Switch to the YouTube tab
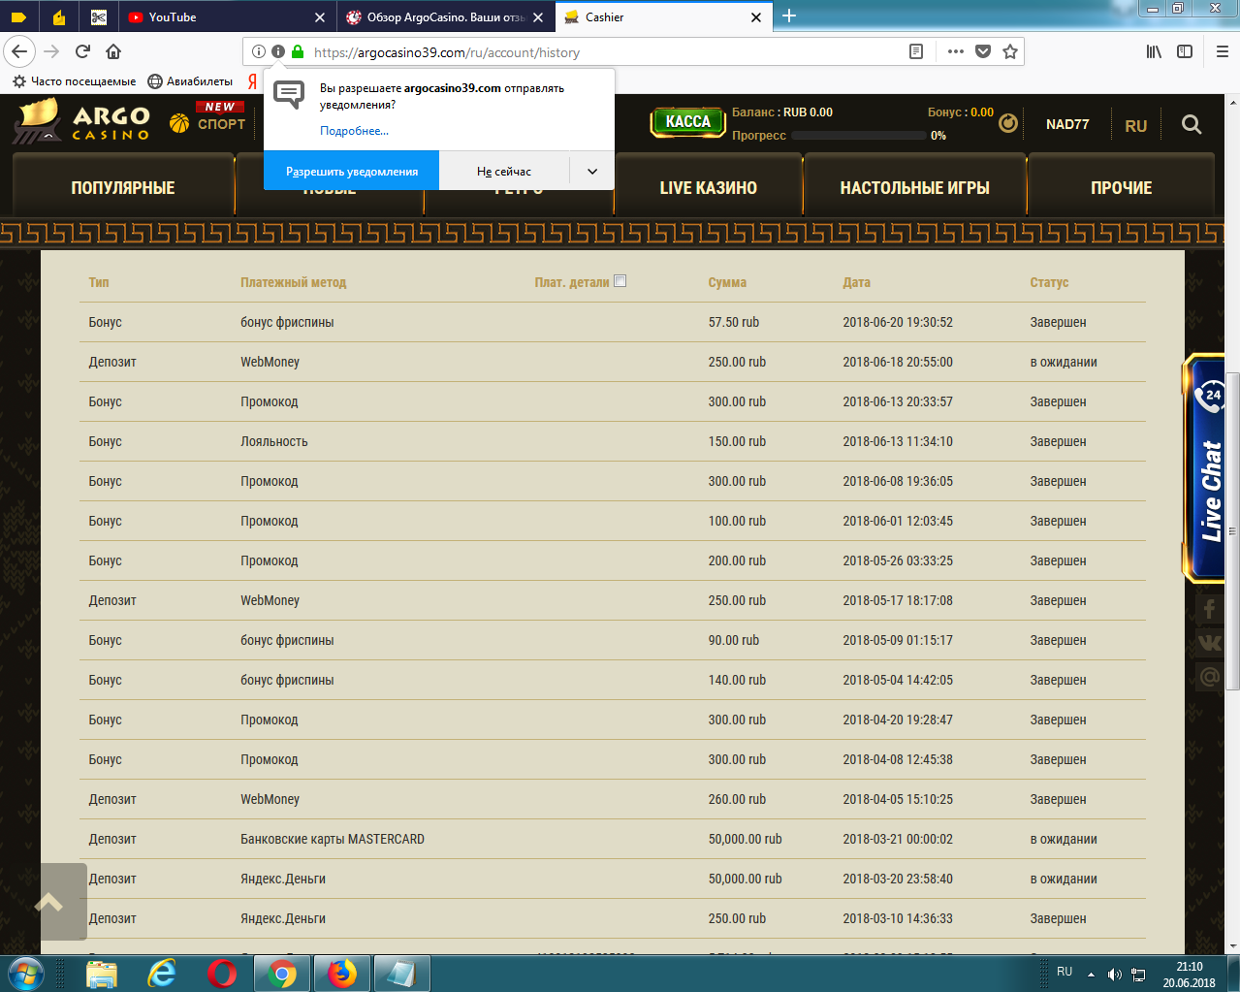1240x992 pixels. 228,17
